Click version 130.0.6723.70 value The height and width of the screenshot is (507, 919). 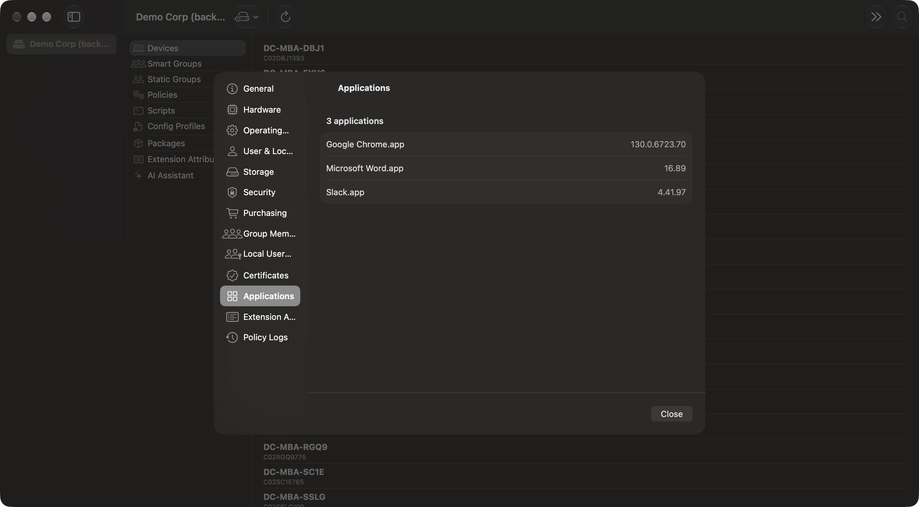(658, 144)
